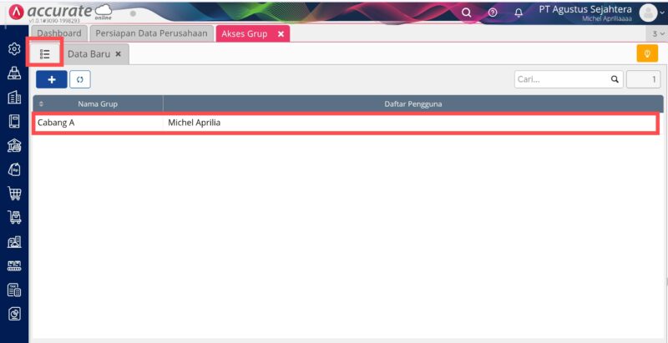668x343 pixels.
Task: Open the help question mark icon
Action: [493, 13]
